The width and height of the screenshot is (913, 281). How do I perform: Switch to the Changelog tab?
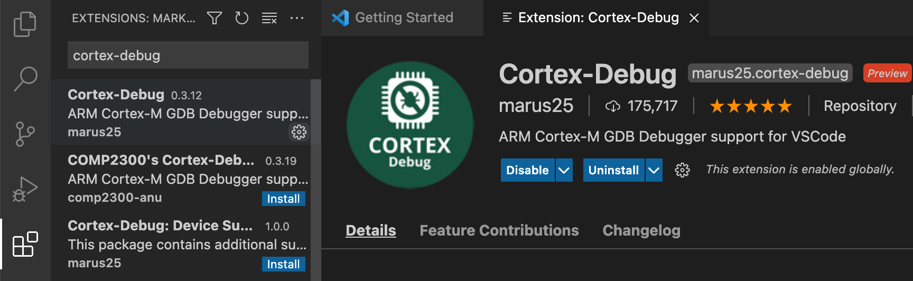click(x=641, y=230)
